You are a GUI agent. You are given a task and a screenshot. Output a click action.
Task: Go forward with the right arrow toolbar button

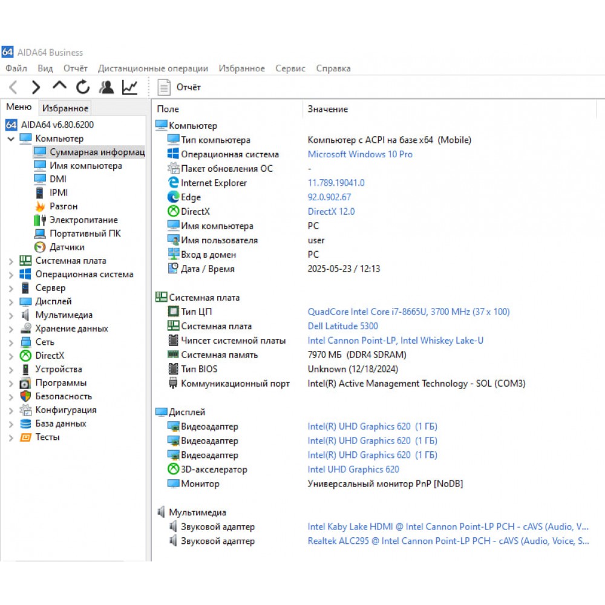pyautogui.click(x=36, y=87)
